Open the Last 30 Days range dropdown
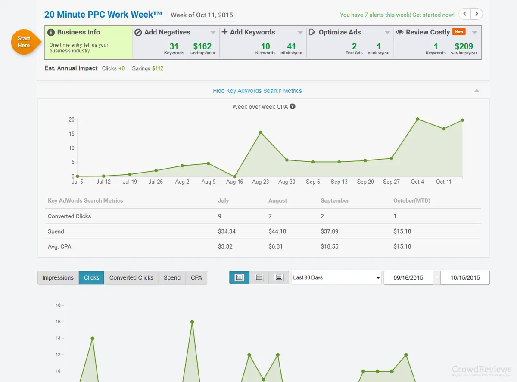The height and width of the screenshot is (382, 517). 336,277
